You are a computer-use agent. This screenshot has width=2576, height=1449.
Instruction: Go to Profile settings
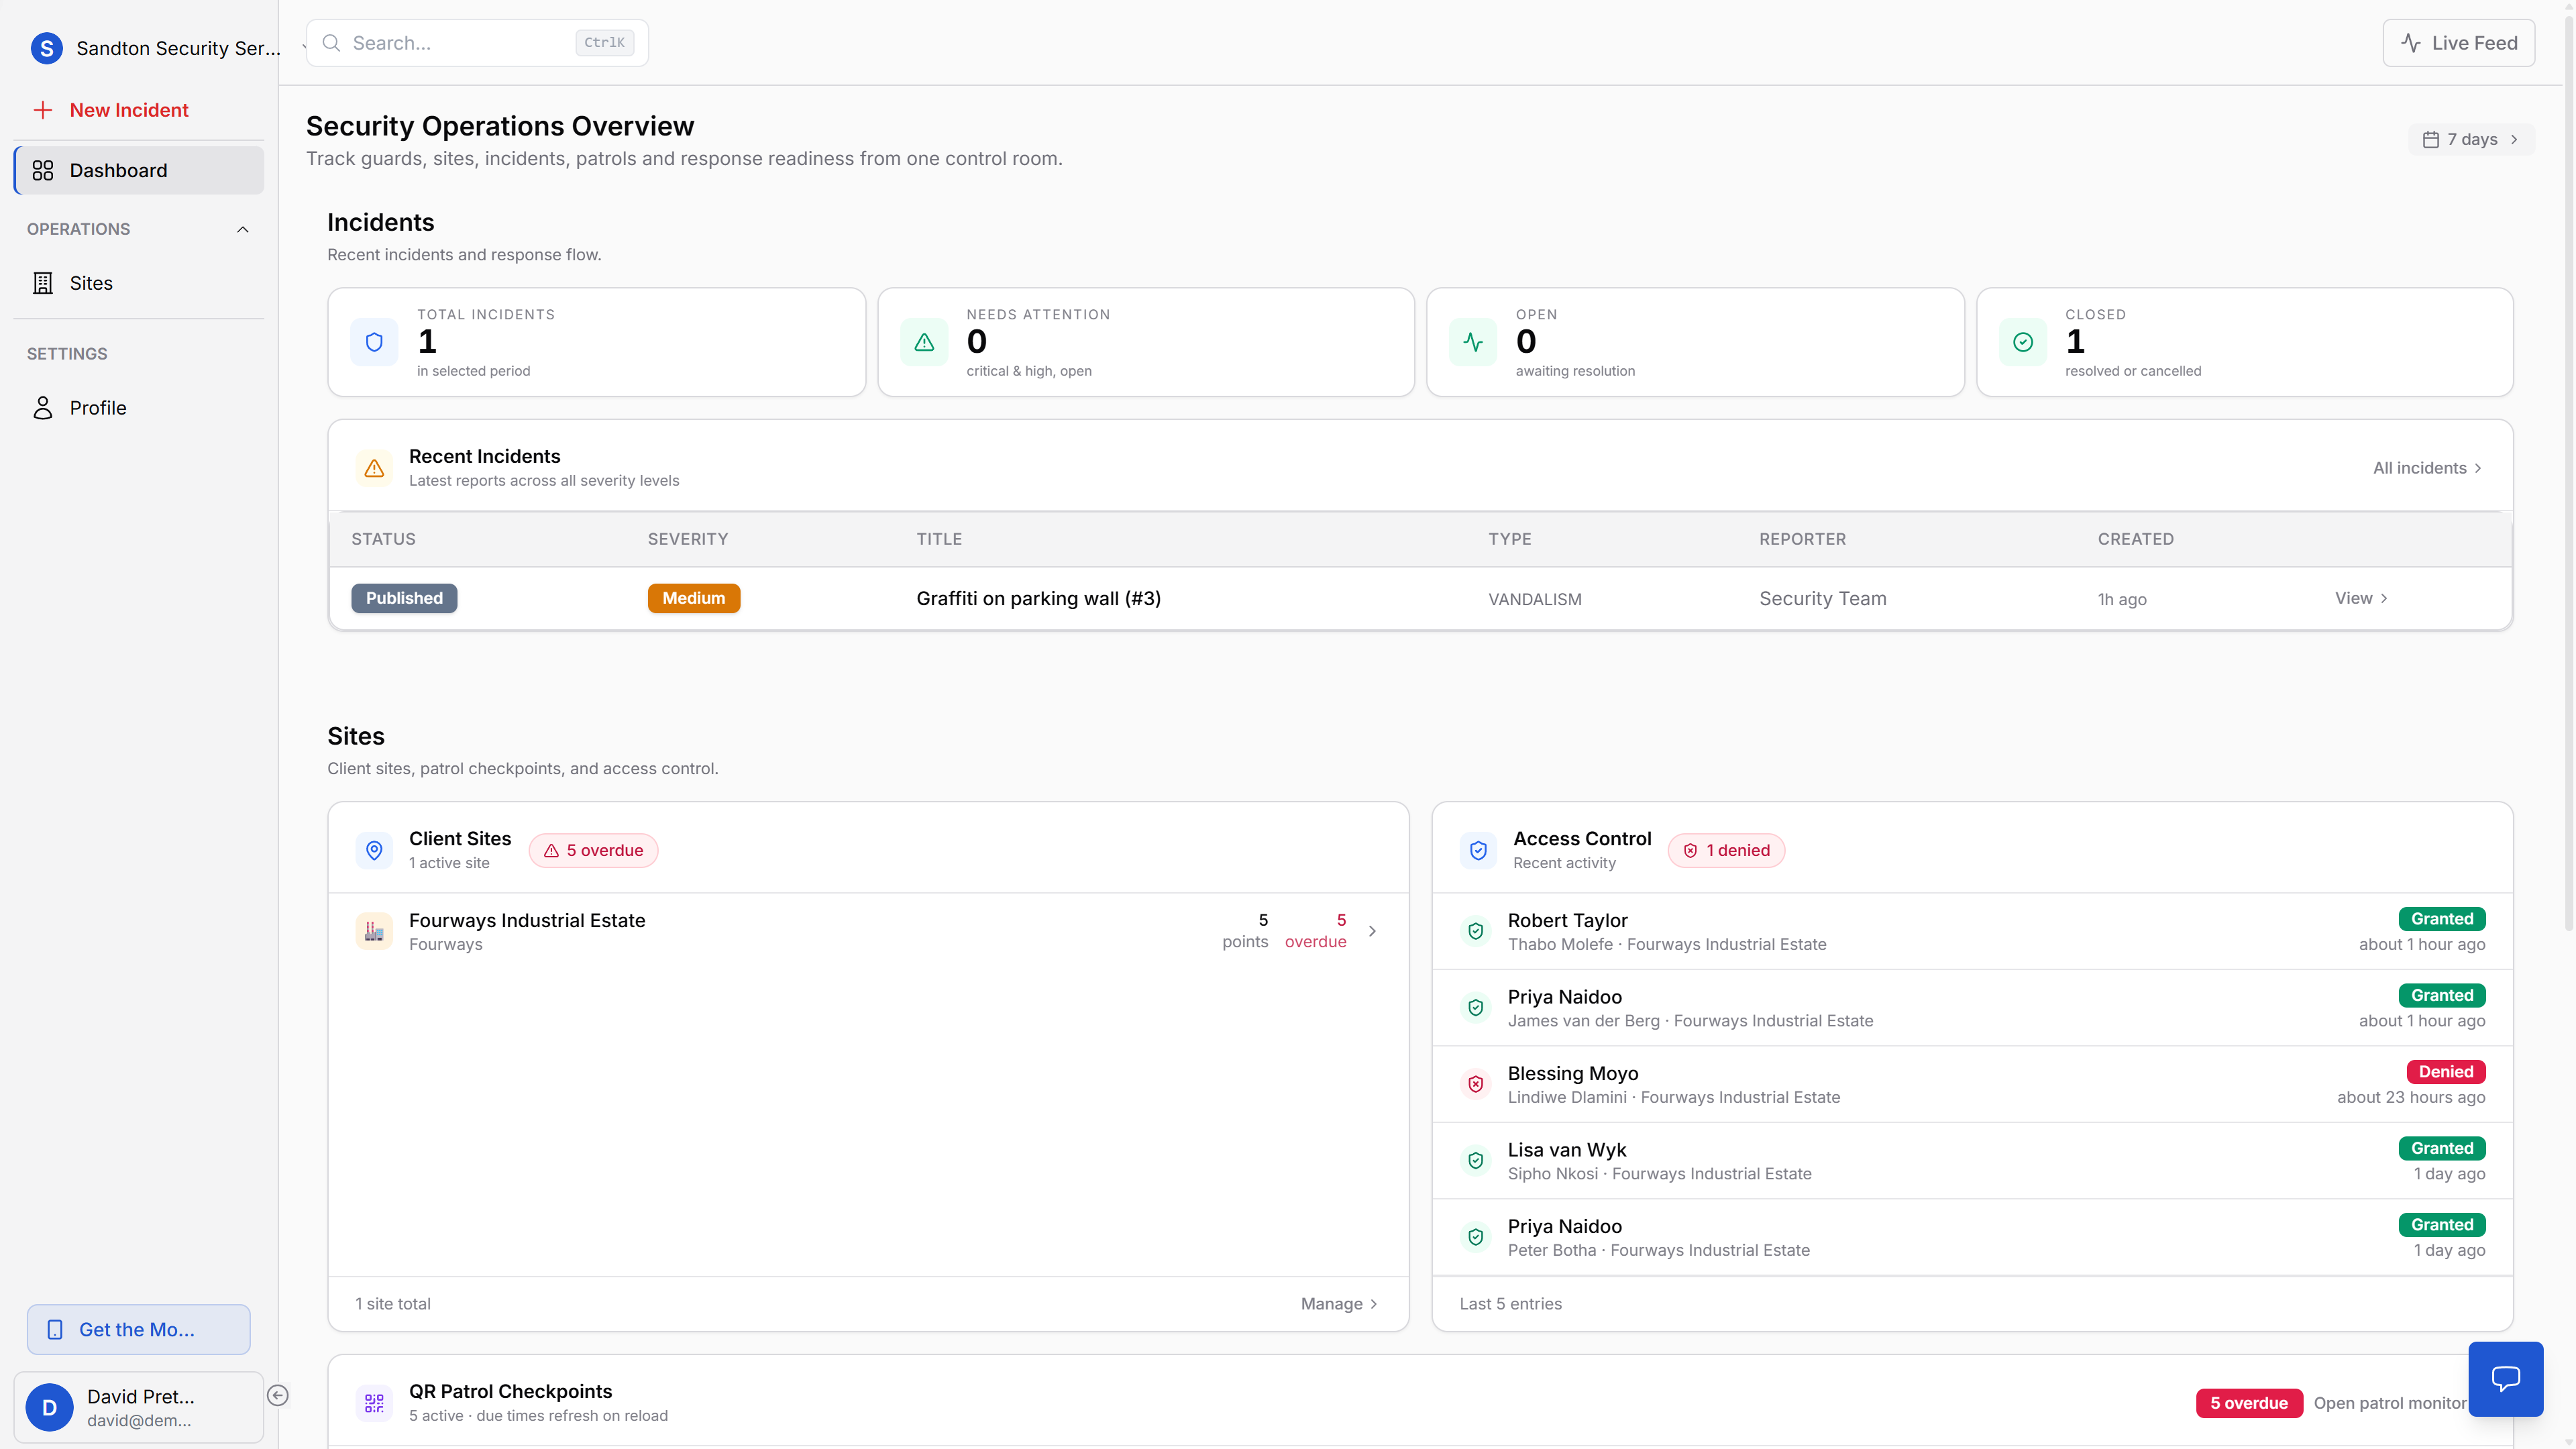[97, 408]
